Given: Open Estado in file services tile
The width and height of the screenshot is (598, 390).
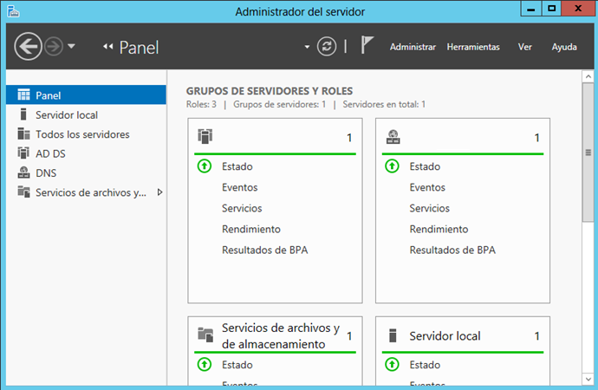Looking at the screenshot, I should pyautogui.click(x=237, y=365).
